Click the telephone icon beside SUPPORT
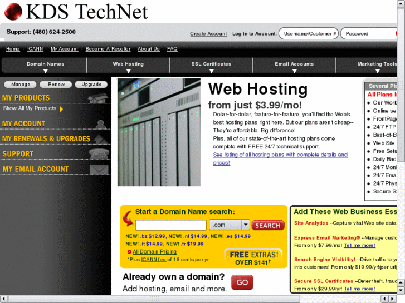This screenshot has height=303, width=405. click(99, 153)
